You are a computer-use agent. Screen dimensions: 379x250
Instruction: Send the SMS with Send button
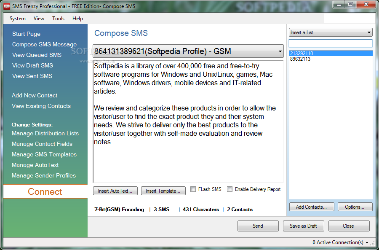(x=258, y=226)
